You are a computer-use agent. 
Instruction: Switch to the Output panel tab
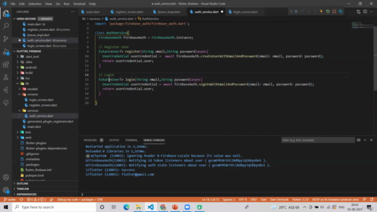click(114, 140)
